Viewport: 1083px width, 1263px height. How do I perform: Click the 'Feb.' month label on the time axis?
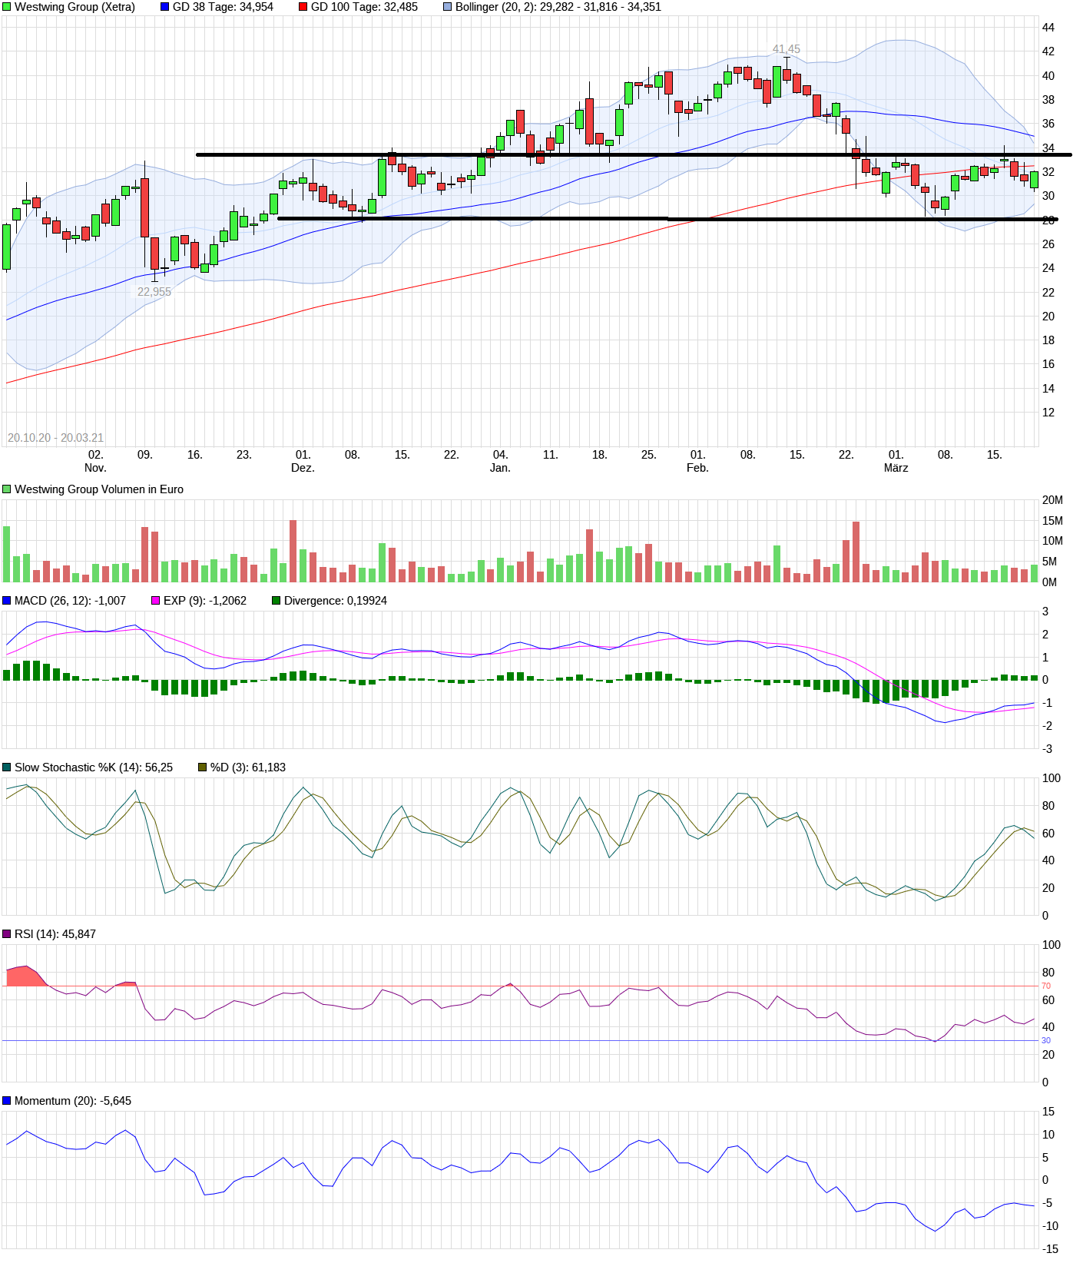tap(697, 468)
